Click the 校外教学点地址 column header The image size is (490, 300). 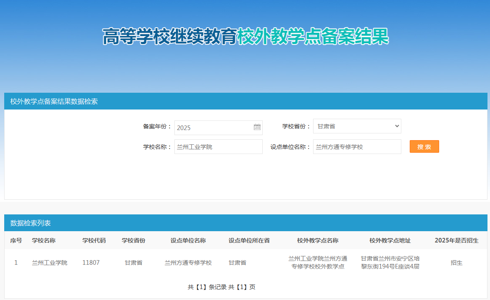(390, 240)
